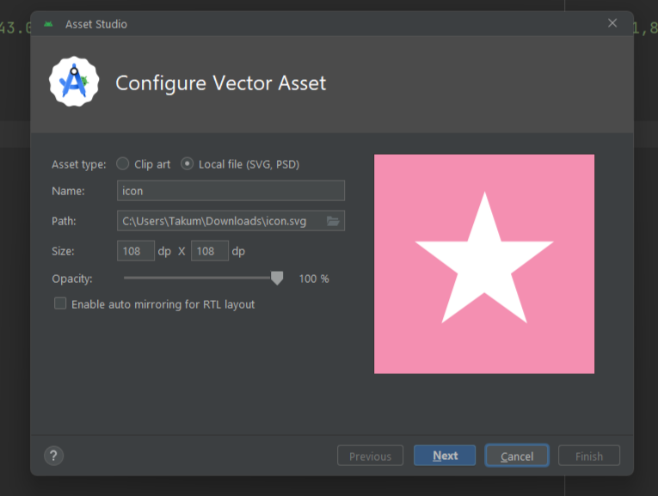Image resolution: width=658 pixels, height=496 pixels.
Task: Click the help question mark button
Action: click(53, 456)
